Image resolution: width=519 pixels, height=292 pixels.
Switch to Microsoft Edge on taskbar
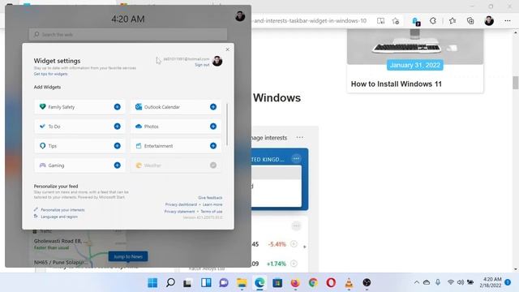coord(259,283)
